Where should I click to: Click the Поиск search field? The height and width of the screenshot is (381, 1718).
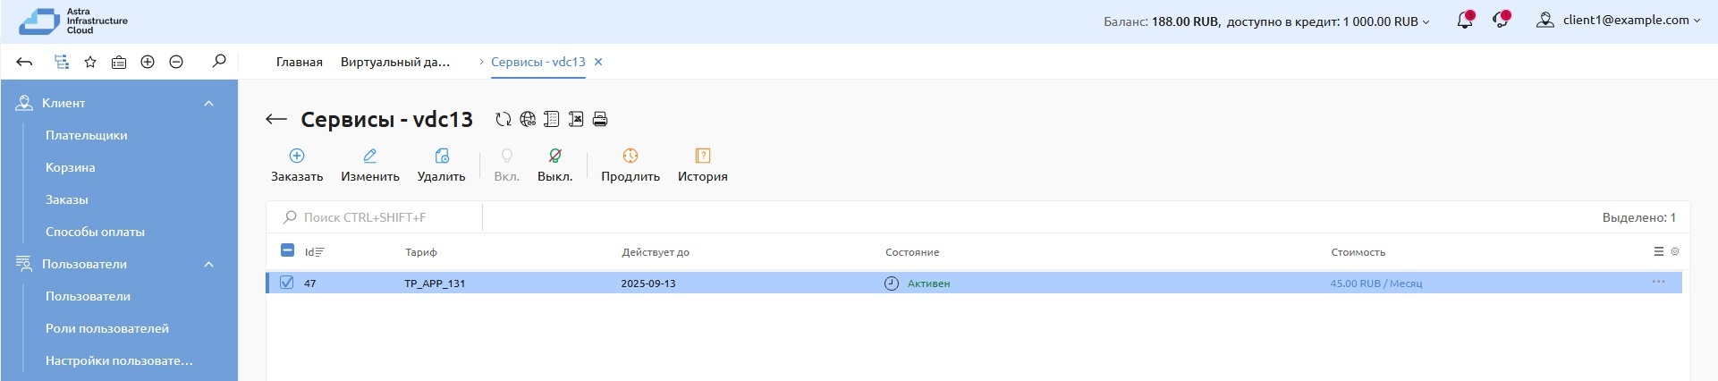[385, 217]
